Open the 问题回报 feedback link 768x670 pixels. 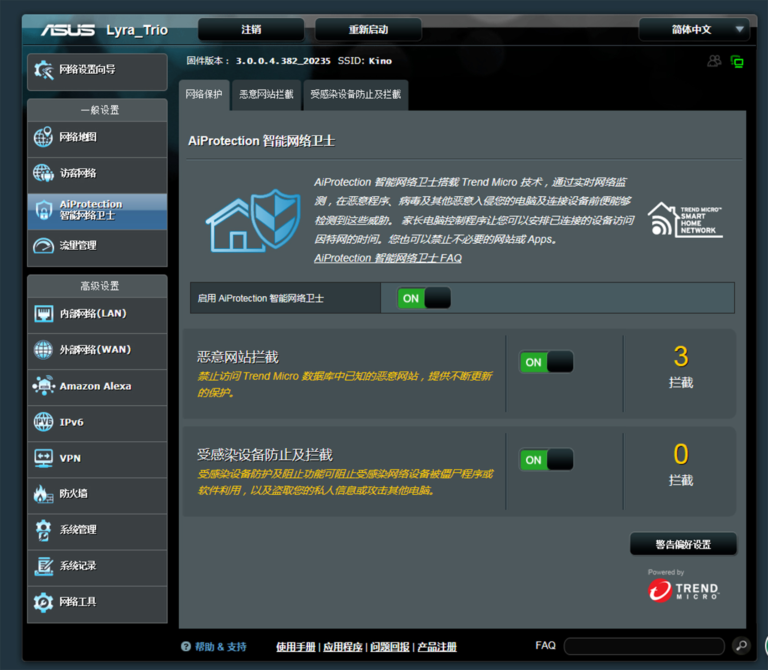click(390, 647)
